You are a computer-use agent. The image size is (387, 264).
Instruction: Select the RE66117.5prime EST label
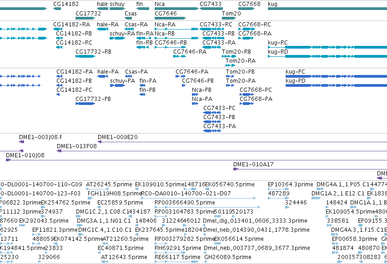(177, 257)
